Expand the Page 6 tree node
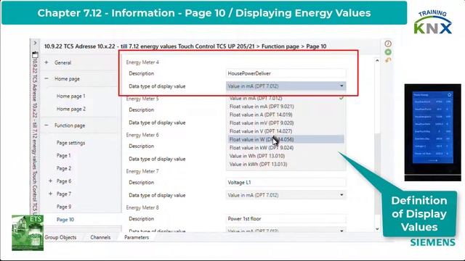465x261 pixels. [50, 181]
